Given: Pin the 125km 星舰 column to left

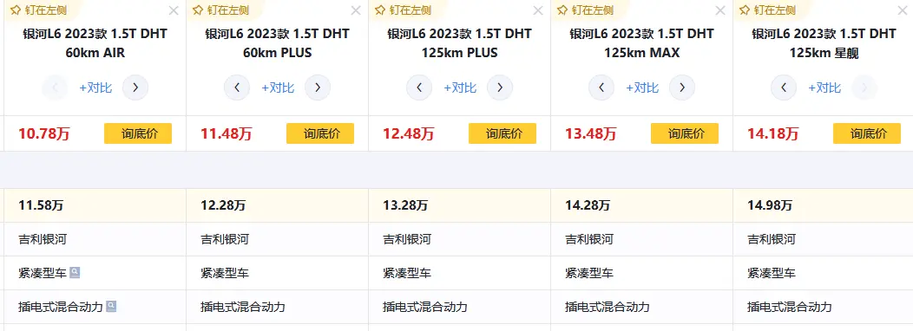Looking at the screenshot, I should click(767, 10).
